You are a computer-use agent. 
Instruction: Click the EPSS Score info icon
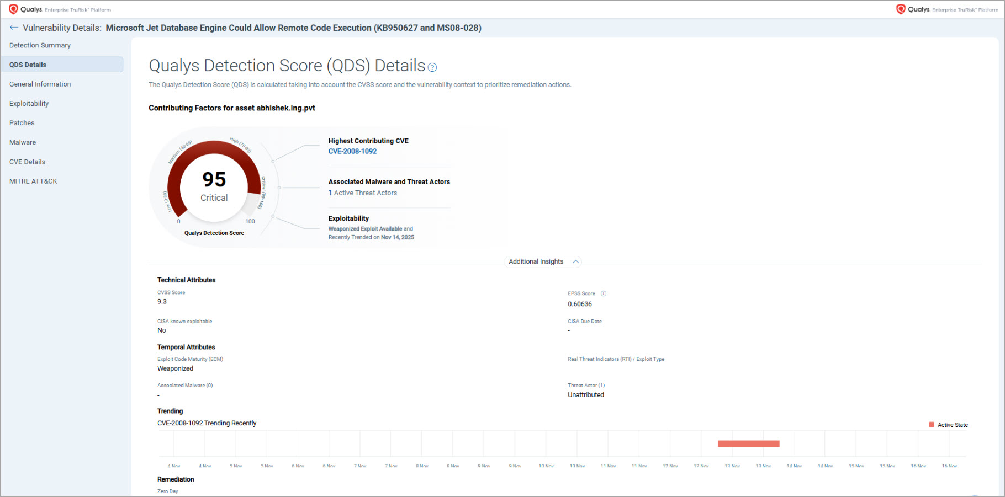pyautogui.click(x=604, y=293)
